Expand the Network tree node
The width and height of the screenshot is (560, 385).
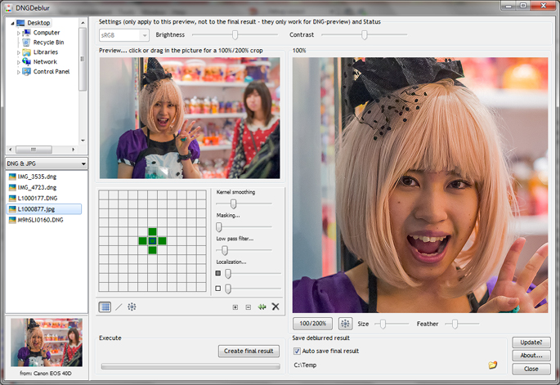(19, 62)
